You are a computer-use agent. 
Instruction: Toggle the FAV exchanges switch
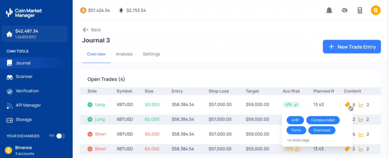coord(61,136)
